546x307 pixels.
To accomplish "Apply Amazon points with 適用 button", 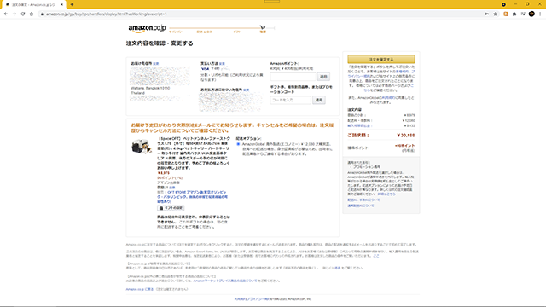I will tap(323, 77).
